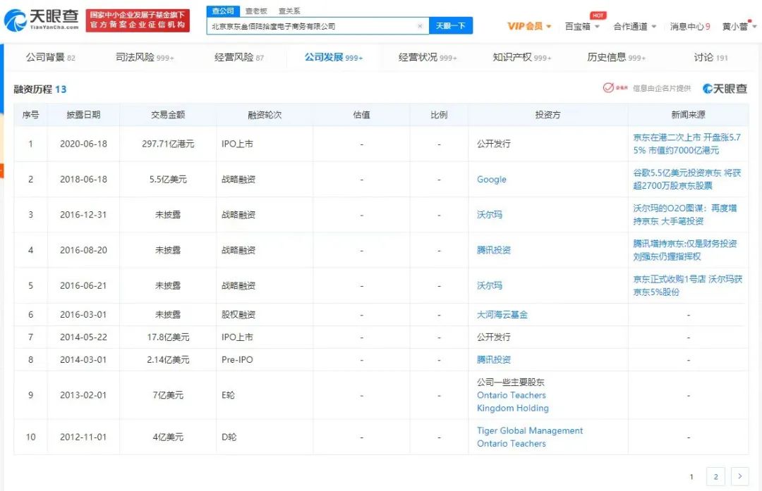The image size is (762, 491).
Task: Open the 知识产权 section tab
Action: coord(521,57)
